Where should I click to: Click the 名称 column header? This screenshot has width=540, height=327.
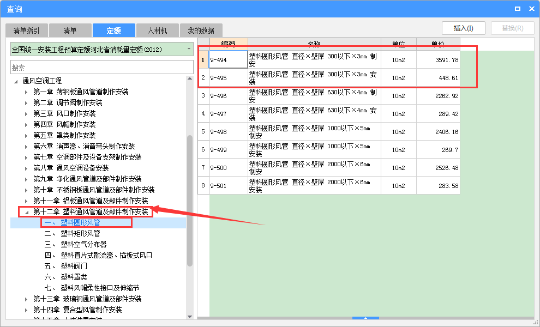[x=314, y=44]
